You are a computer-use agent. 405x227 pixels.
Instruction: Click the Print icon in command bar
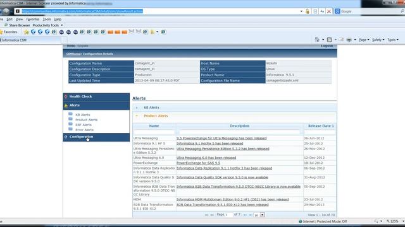[x=349, y=40]
